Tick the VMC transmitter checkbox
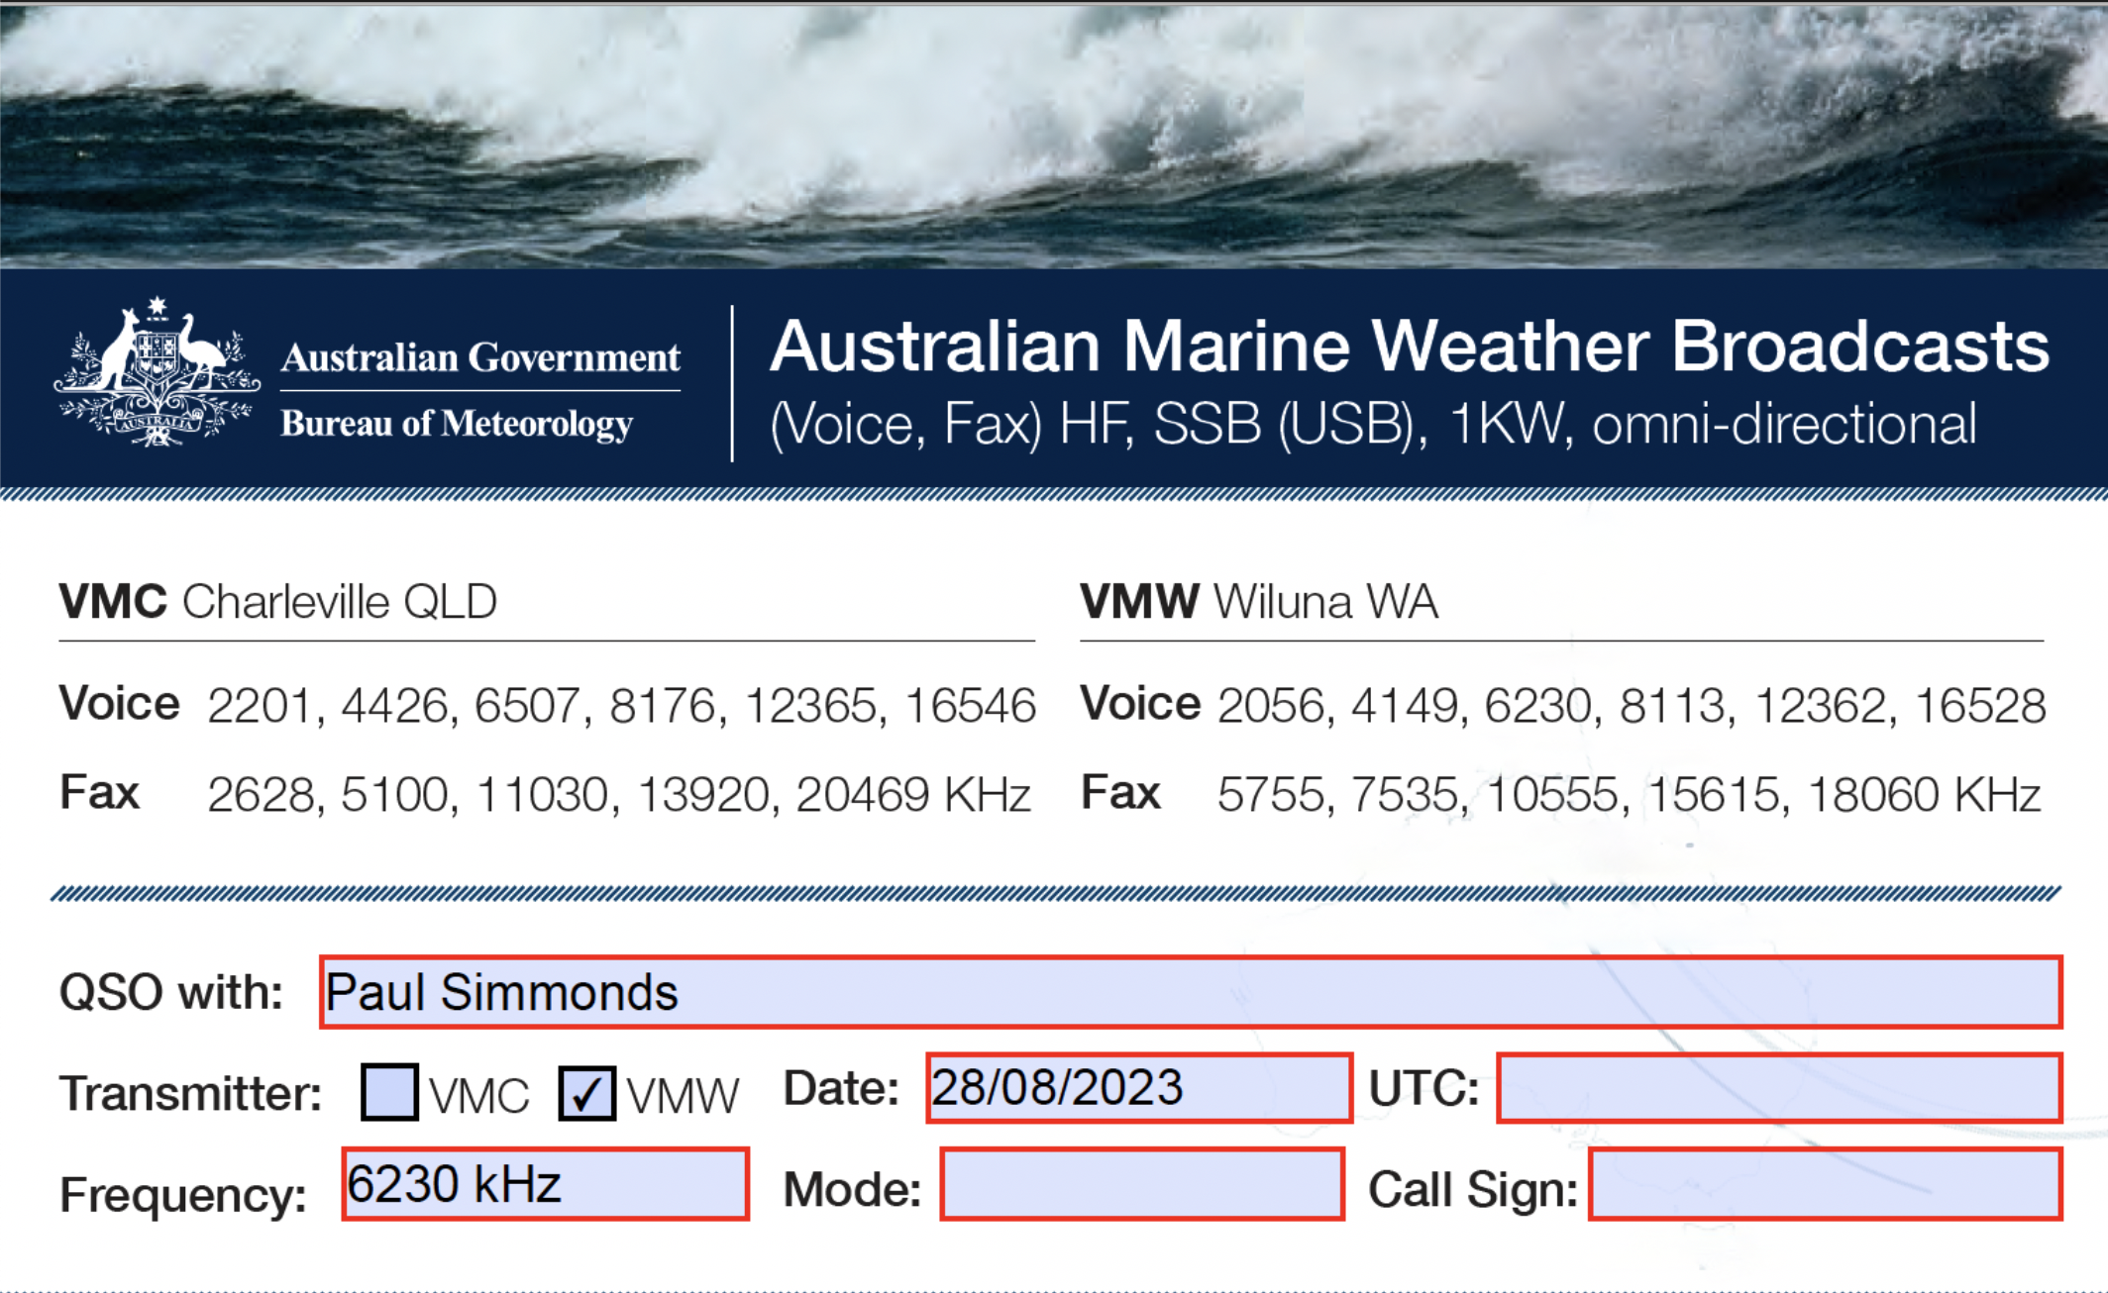 [389, 1091]
